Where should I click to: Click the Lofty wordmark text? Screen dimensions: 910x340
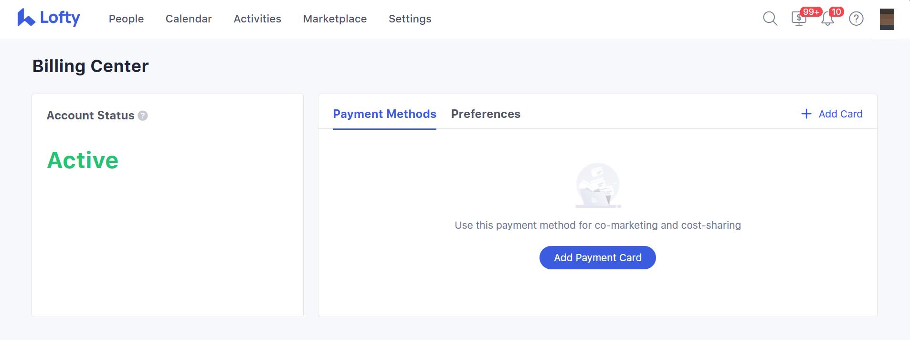[x=60, y=18]
